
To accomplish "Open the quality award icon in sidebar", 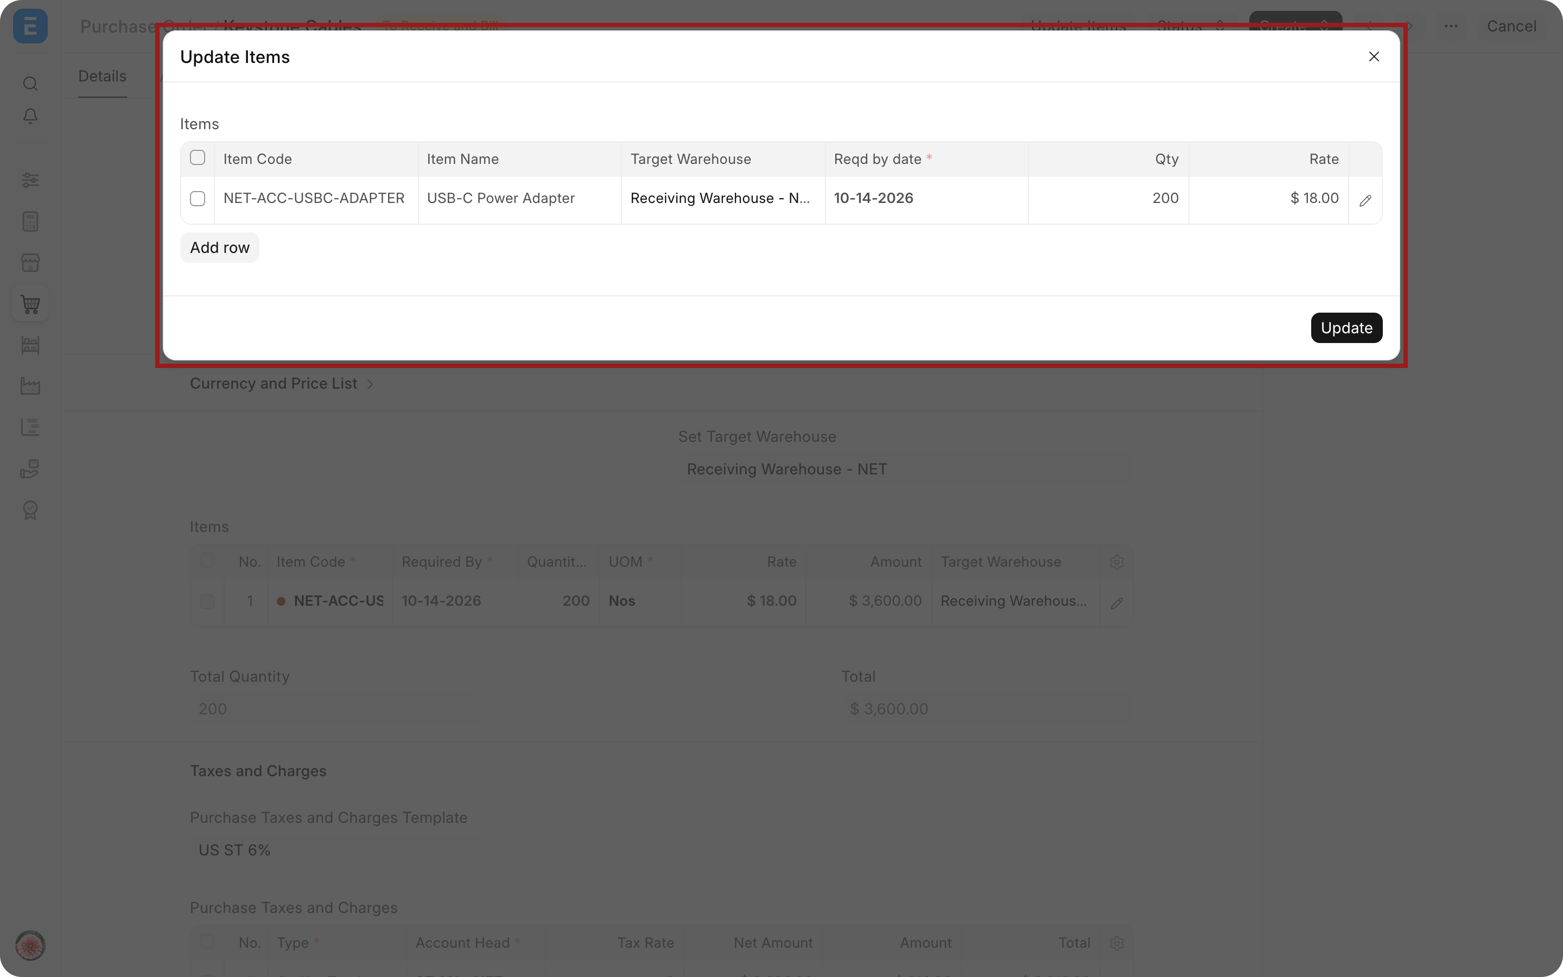I will [x=30, y=510].
